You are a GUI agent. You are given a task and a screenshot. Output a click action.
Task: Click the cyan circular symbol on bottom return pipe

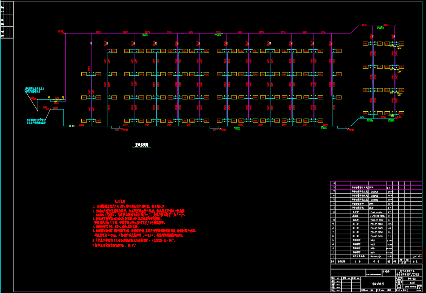(70, 126)
